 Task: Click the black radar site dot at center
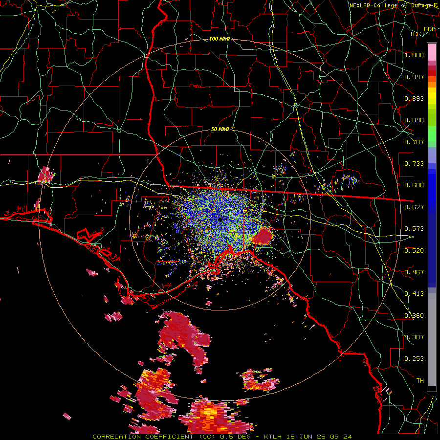[220, 220]
